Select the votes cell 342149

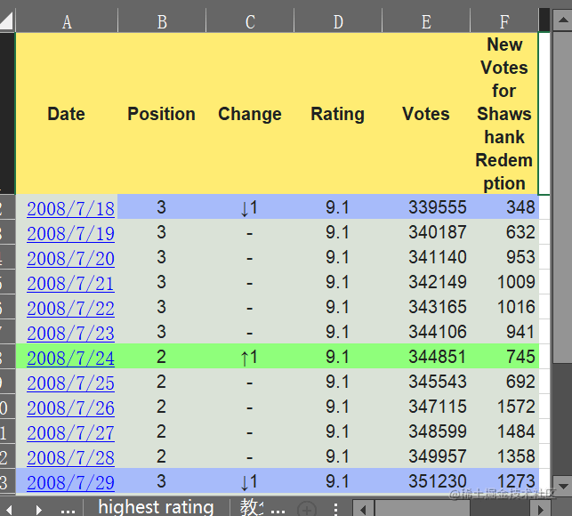tap(426, 282)
